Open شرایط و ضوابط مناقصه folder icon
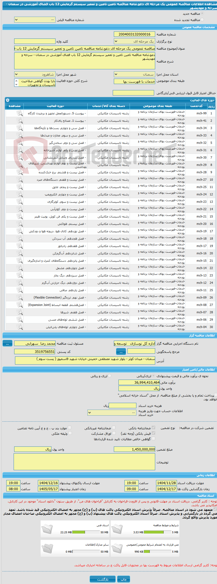Image resolution: width=217 pixels, height=584 pixels. pos(117,529)
